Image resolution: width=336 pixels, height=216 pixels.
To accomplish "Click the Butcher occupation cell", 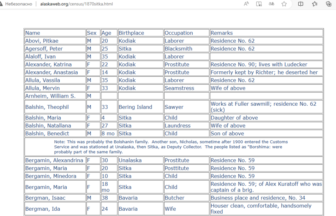I will [x=186, y=198].
